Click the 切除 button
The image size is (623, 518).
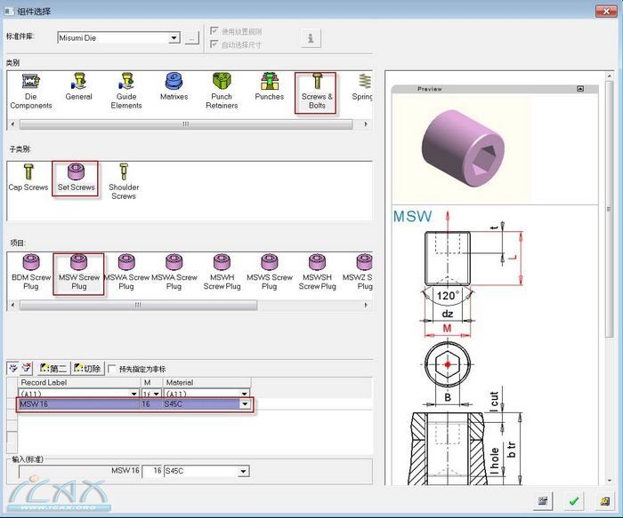[x=87, y=369]
